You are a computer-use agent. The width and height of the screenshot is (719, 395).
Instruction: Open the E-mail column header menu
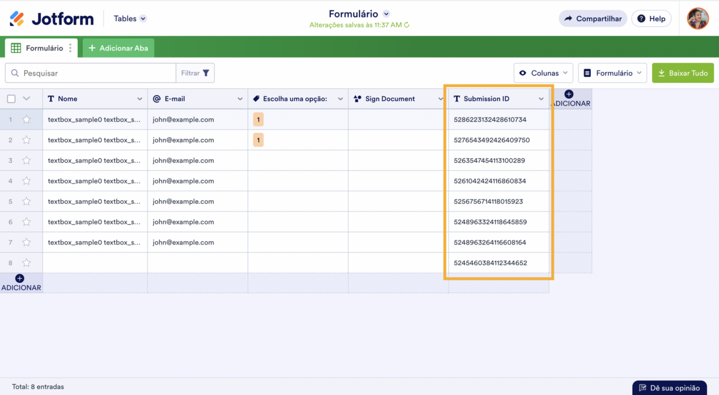click(x=240, y=99)
